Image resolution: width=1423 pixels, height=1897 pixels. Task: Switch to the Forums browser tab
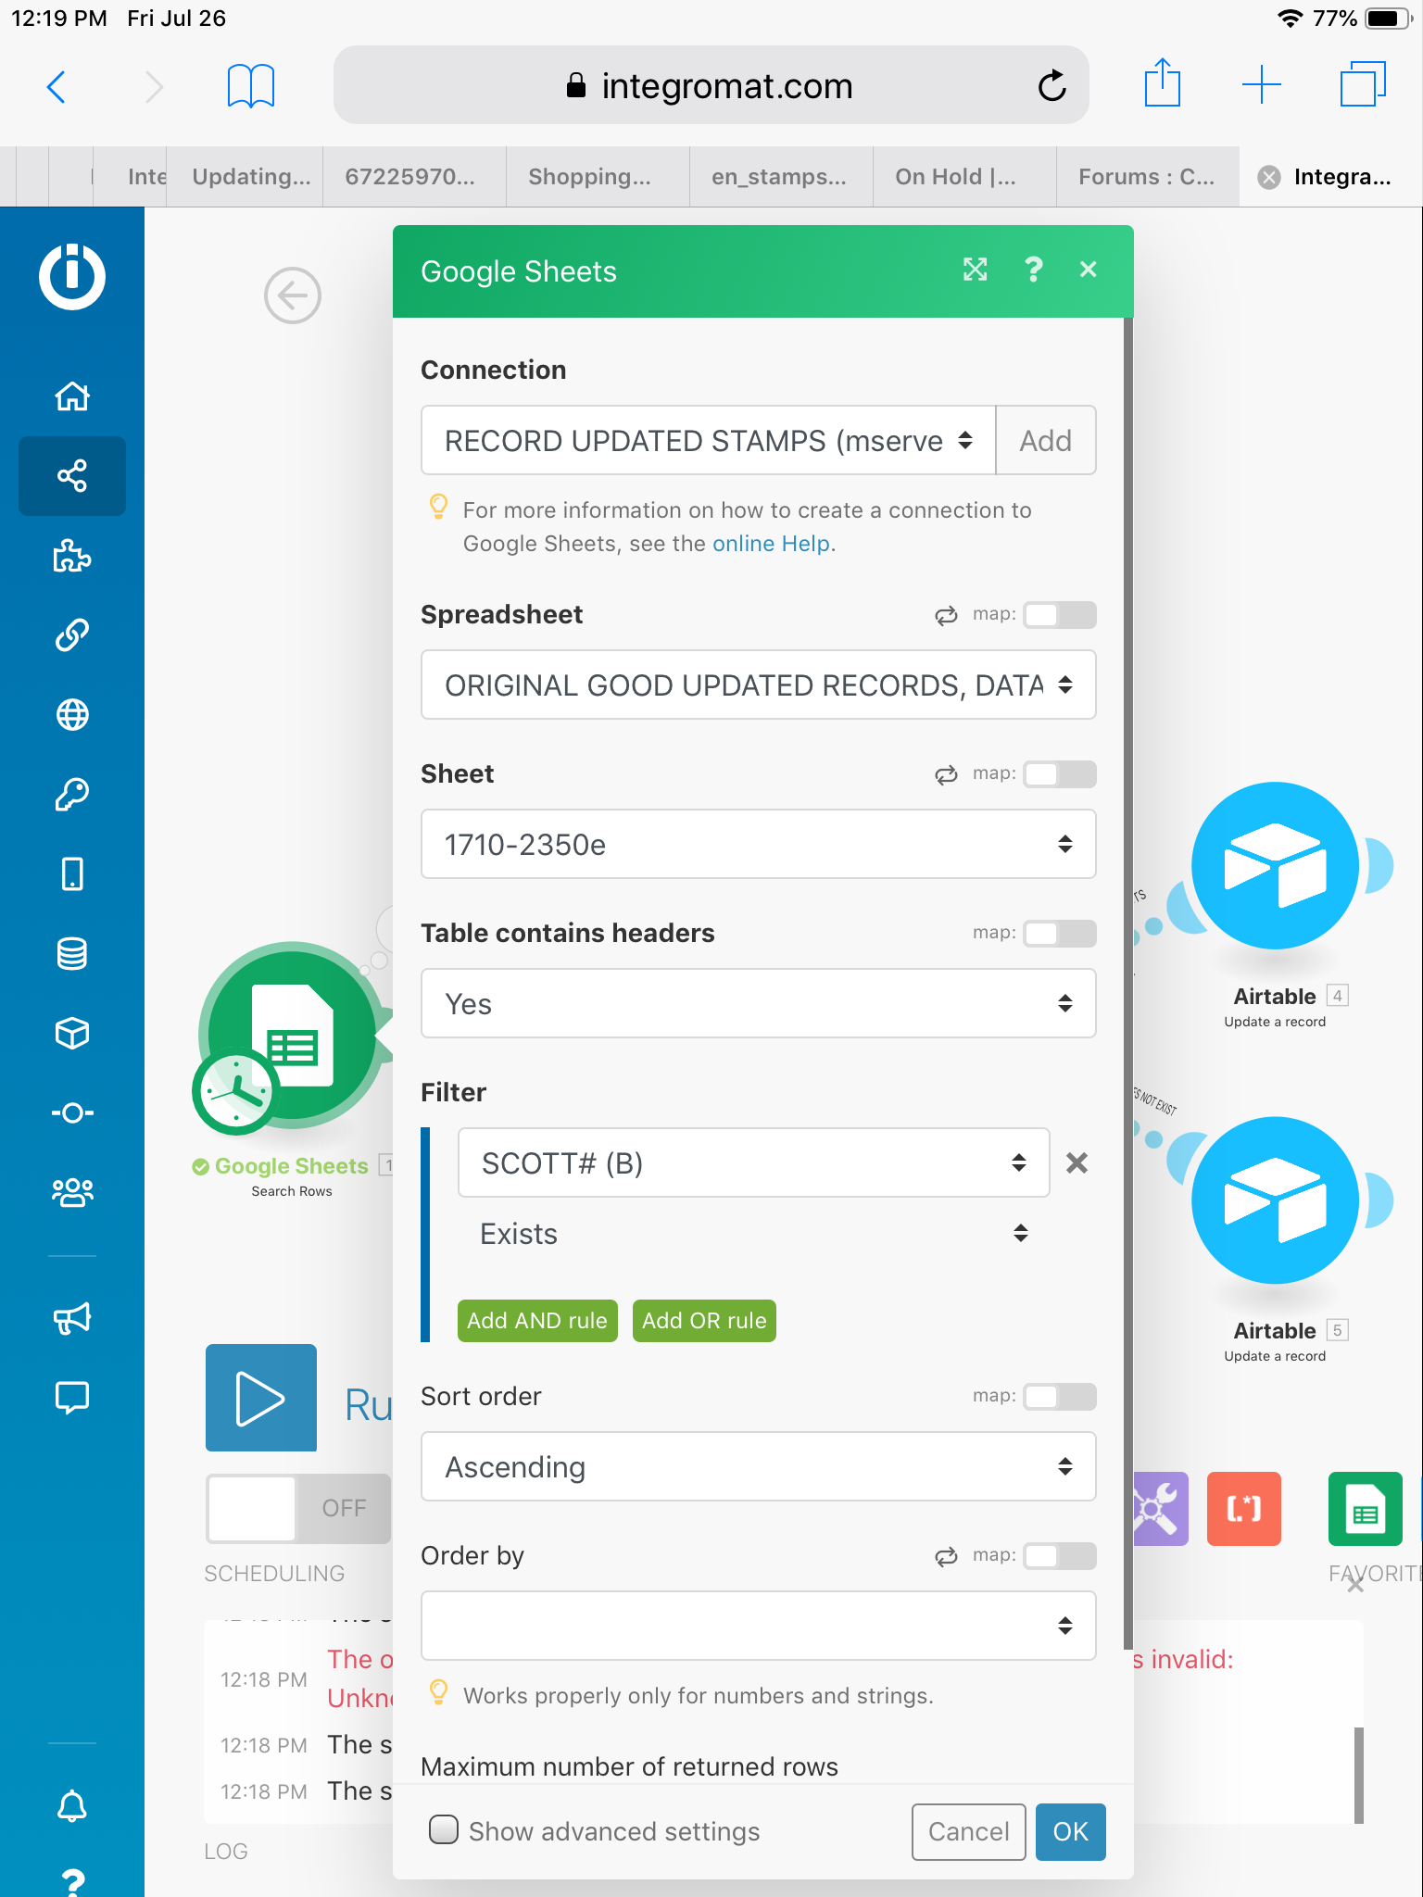[x=1147, y=177]
